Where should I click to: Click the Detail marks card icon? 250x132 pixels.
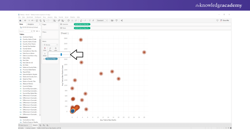(x=45, y=54)
